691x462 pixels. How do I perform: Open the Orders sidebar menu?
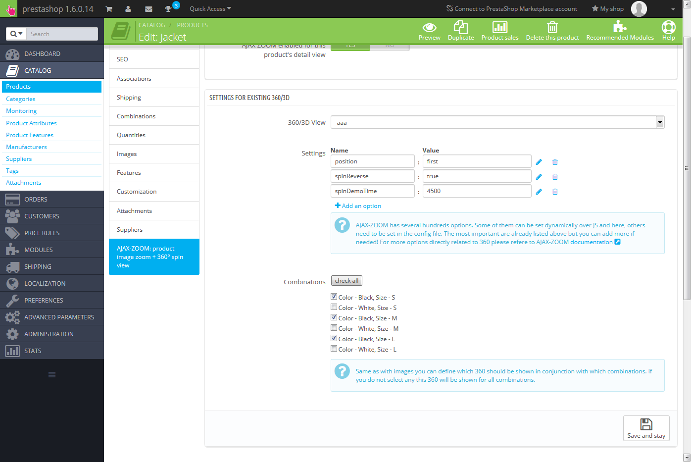(x=36, y=200)
